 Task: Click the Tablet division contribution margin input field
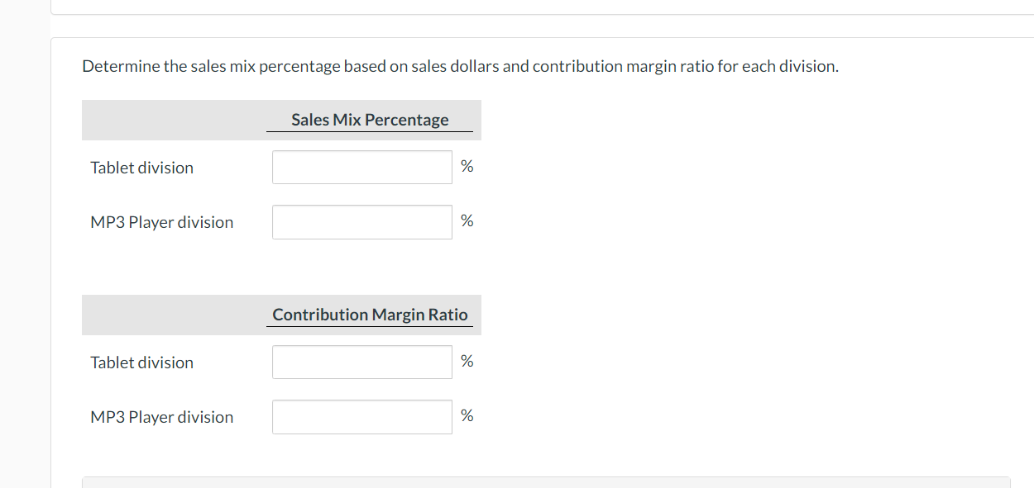[361, 361]
